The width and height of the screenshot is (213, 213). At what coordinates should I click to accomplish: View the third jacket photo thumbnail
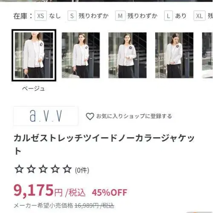coord(127,55)
